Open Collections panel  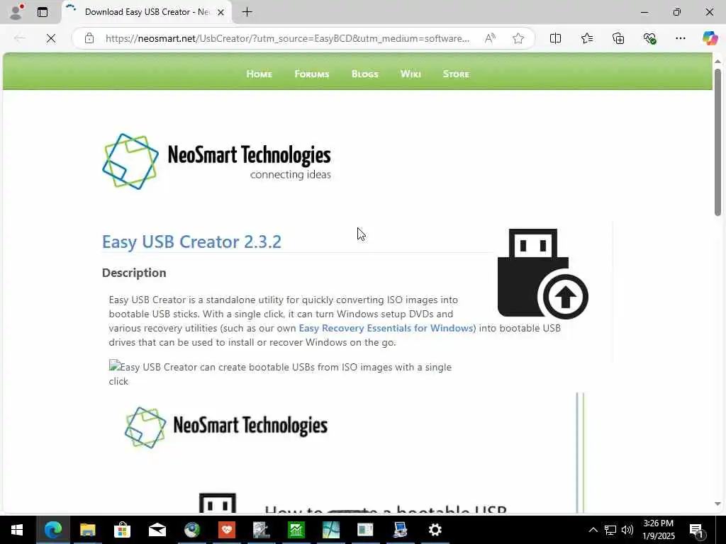click(x=618, y=38)
